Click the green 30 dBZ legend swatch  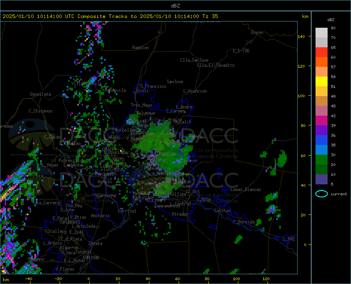click(321, 160)
